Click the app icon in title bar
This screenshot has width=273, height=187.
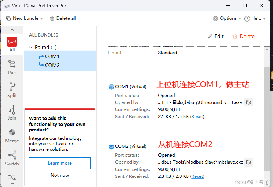7,6
